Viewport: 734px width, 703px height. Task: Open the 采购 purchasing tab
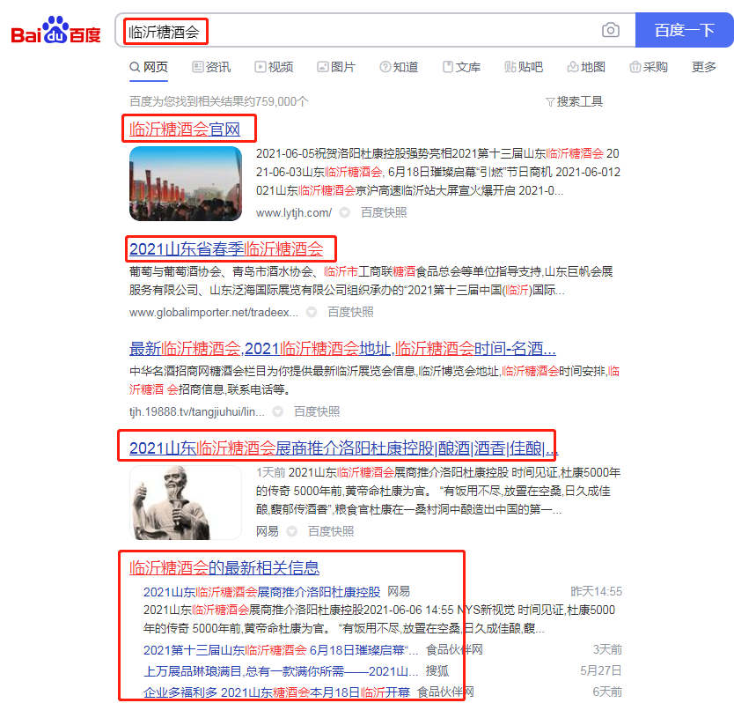[649, 67]
